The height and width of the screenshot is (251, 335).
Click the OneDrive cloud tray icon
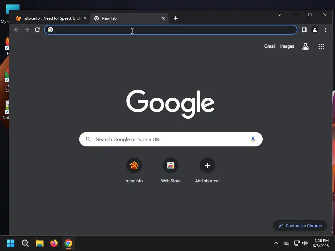coord(287,243)
